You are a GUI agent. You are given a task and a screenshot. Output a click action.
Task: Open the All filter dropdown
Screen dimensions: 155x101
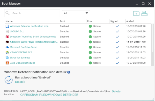click(x=76, y=13)
